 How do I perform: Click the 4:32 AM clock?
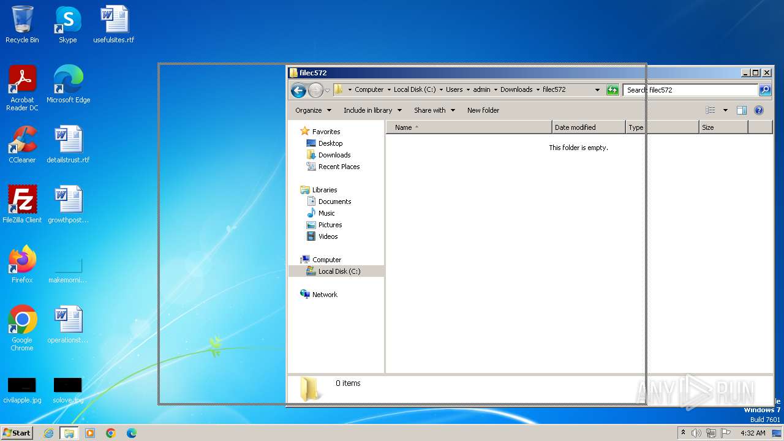coord(753,433)
